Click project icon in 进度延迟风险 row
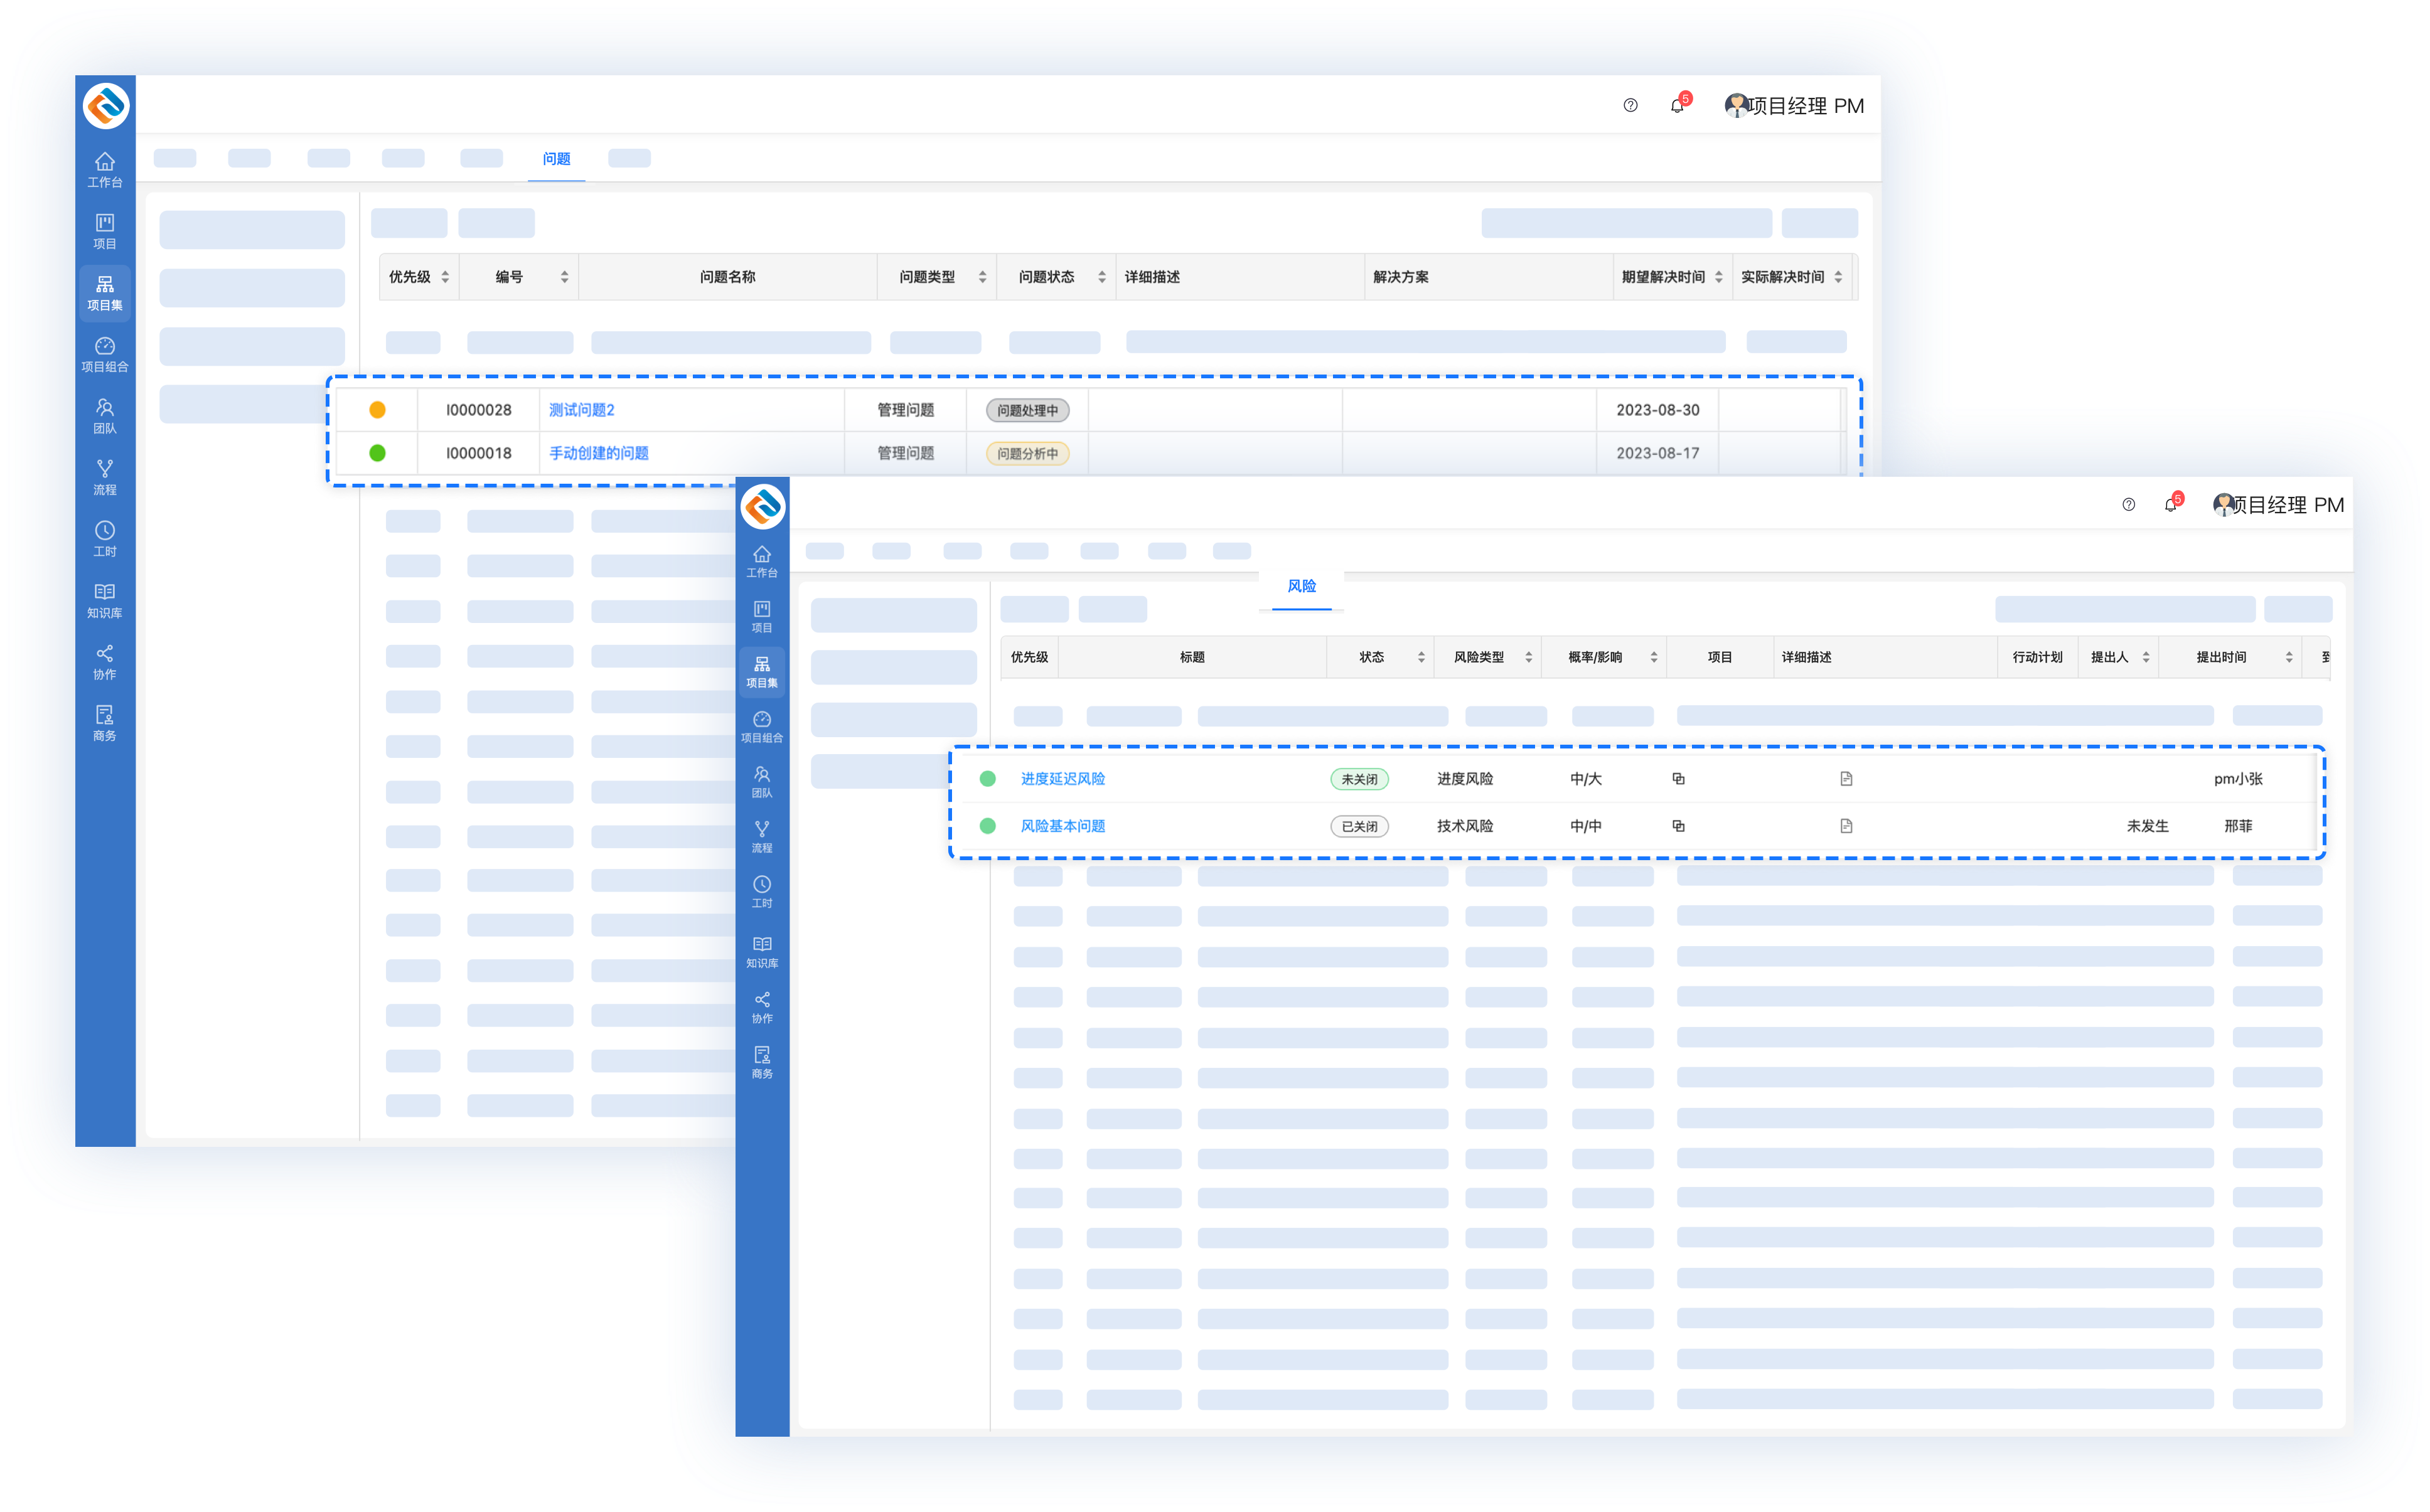The image size is (2430, 1512). click(1678, 779)
